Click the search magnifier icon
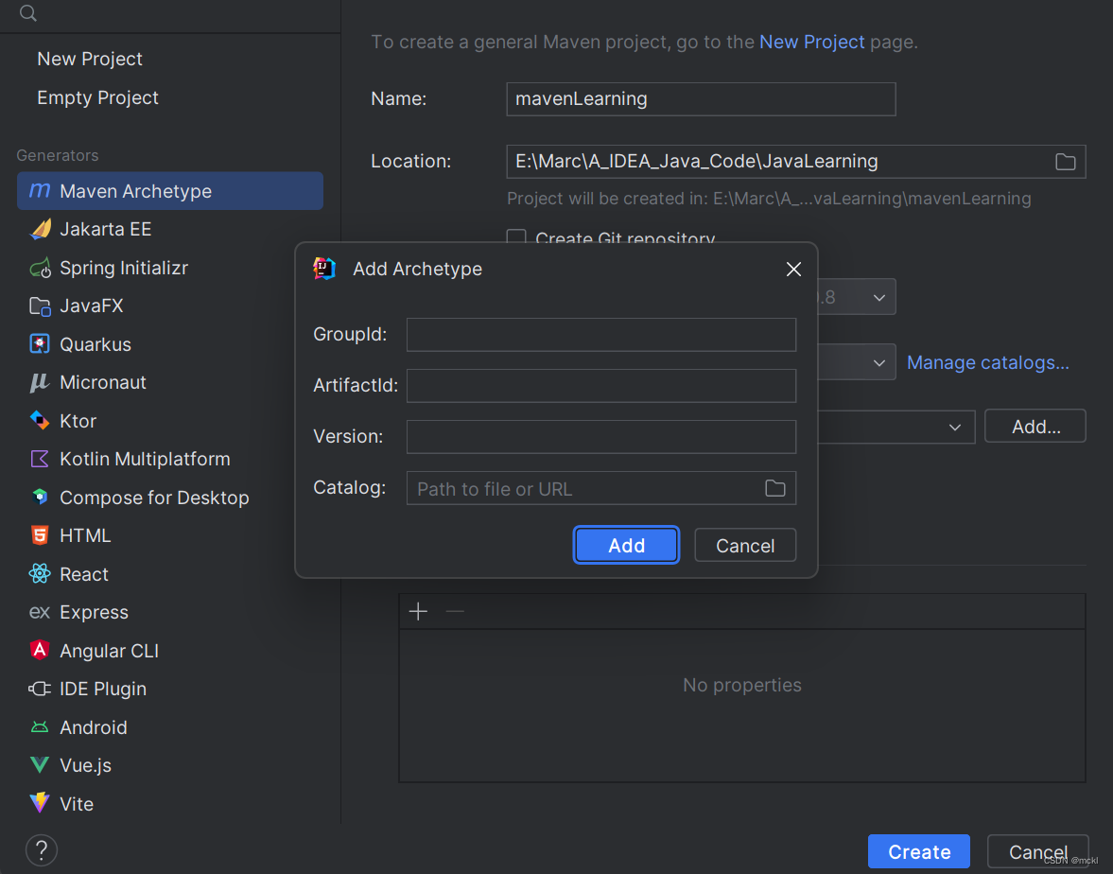Image resolution: width=1113 pixels, height=874 pixels. 28,13
